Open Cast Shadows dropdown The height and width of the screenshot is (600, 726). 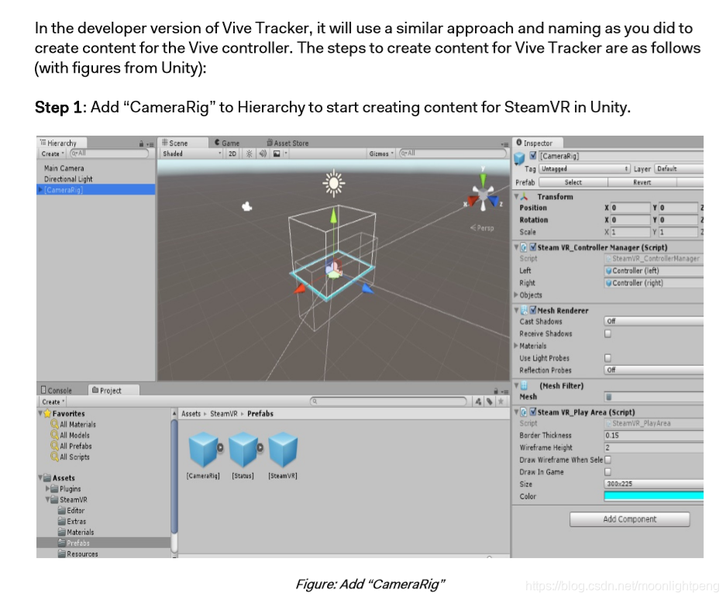coord(654,321)
